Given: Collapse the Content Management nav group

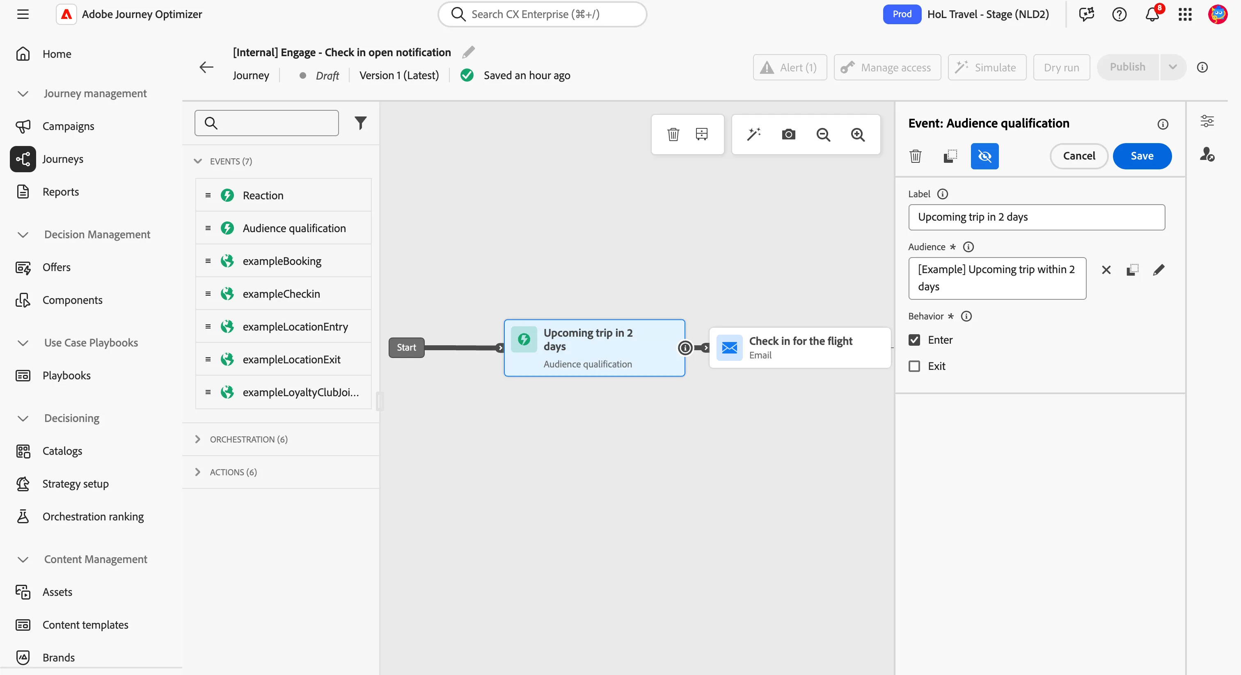Looking at the screenshot, I should [23, 559].
